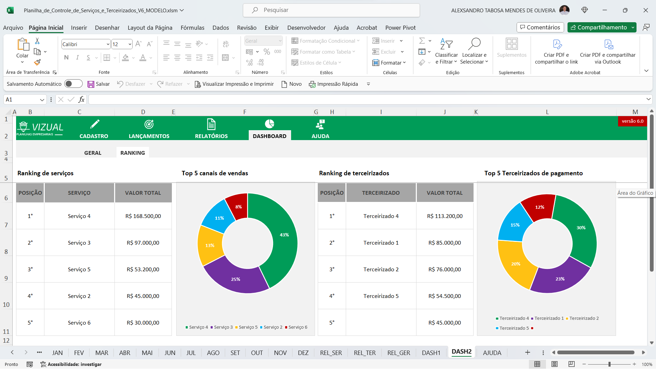Viewport: 656px width, 369px height.
Task: Toggle bold formatting with N button
Action: coord(66,57)
